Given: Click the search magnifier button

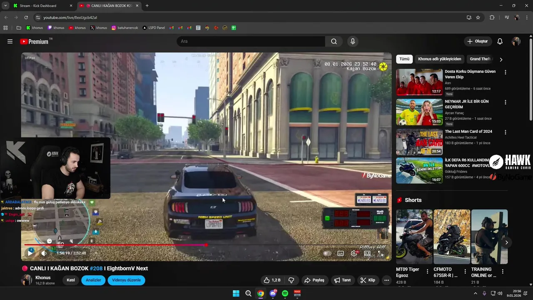Looking at the screenshot, I should [334, 41].
